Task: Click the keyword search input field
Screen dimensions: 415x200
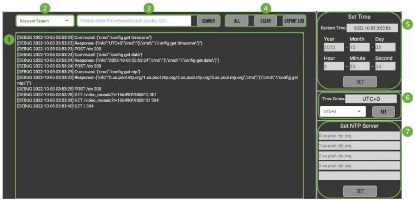Action: 134,21
